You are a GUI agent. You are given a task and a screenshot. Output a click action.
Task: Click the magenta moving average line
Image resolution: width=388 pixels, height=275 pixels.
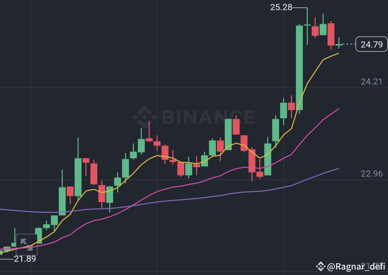click(323, 119)
